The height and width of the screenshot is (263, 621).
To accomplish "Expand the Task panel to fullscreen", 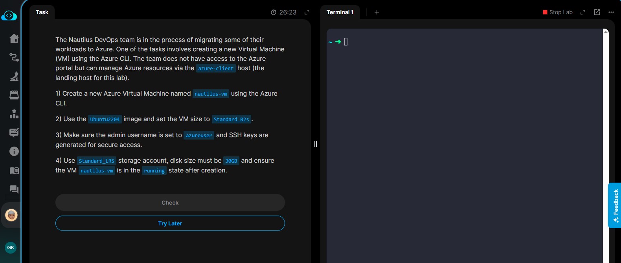I will (307, 12).
